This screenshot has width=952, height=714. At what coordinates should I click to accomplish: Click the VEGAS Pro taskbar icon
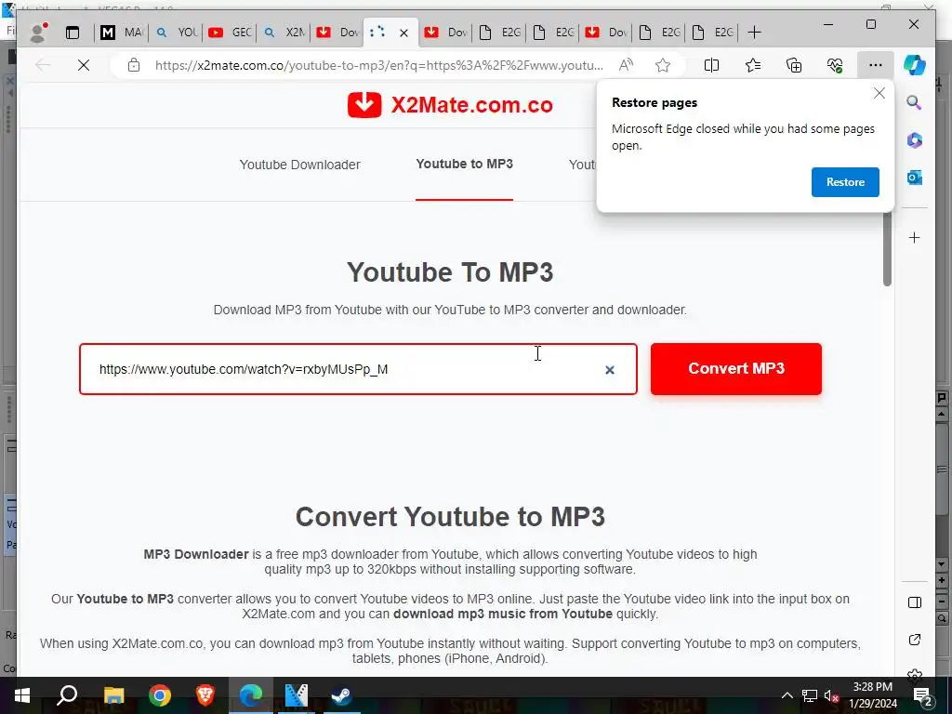tap(297, 695)
